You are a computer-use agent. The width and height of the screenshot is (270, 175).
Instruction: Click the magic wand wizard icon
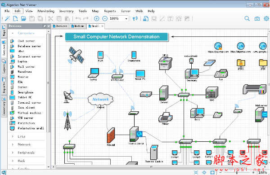click(7, 18)
